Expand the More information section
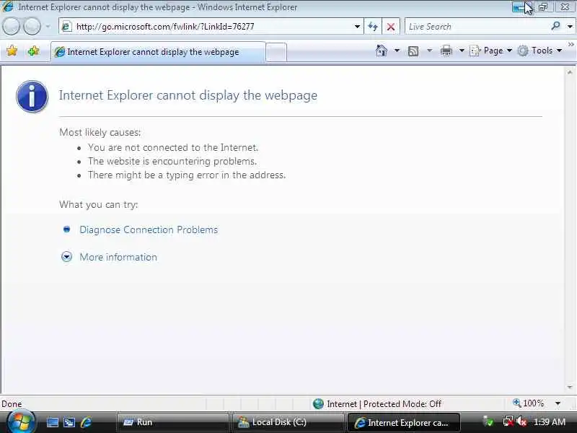The height and width of the screenshot is (433, 577). (x=66, y=257)
